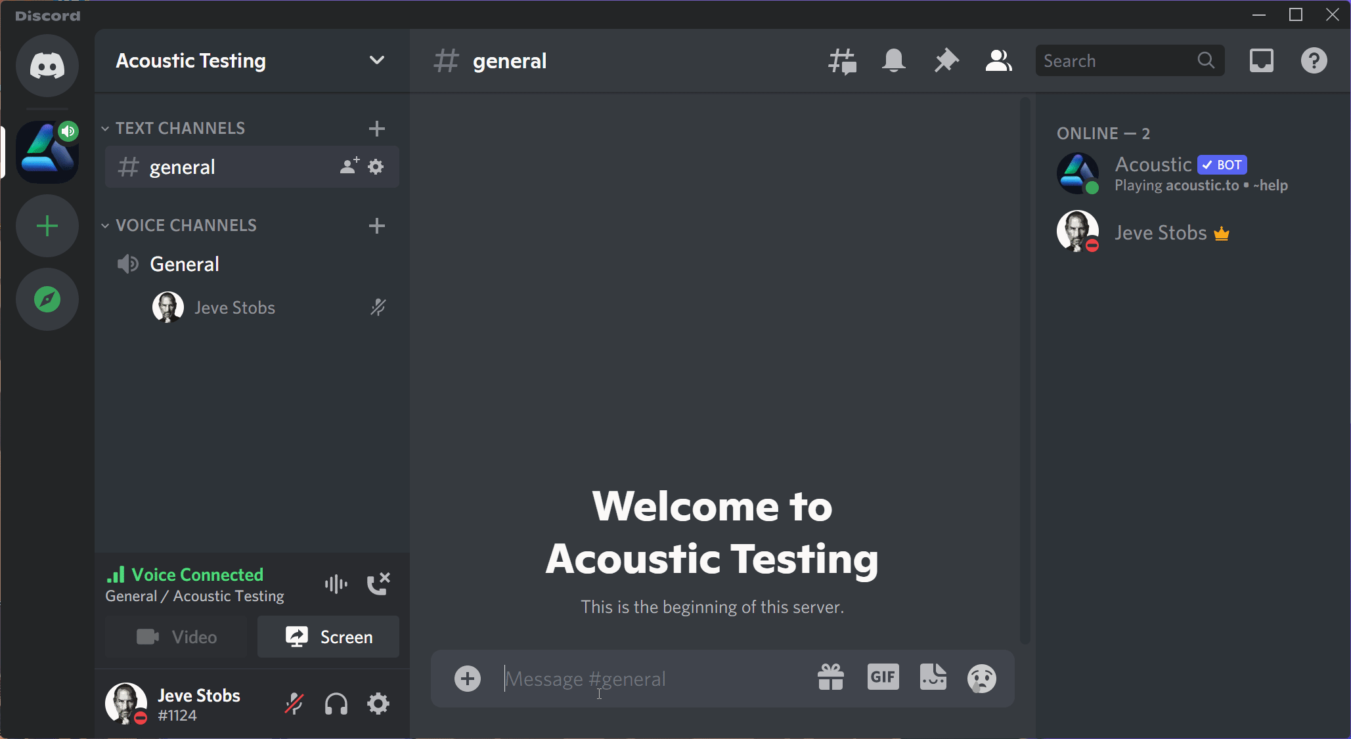This screenshot has width=1351, height=739.
Task: Focus the Message #general text box
Action: [x=653, y=679]
